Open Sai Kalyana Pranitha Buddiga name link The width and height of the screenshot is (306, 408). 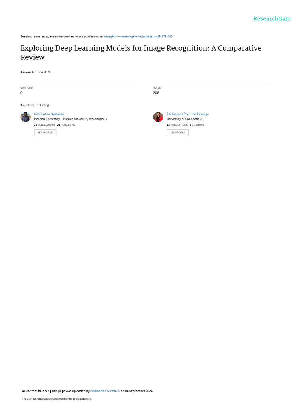click(188, 114)
